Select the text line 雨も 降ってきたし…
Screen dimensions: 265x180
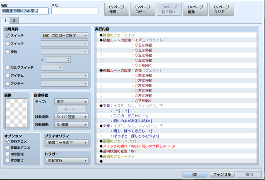tap(177, 131)
